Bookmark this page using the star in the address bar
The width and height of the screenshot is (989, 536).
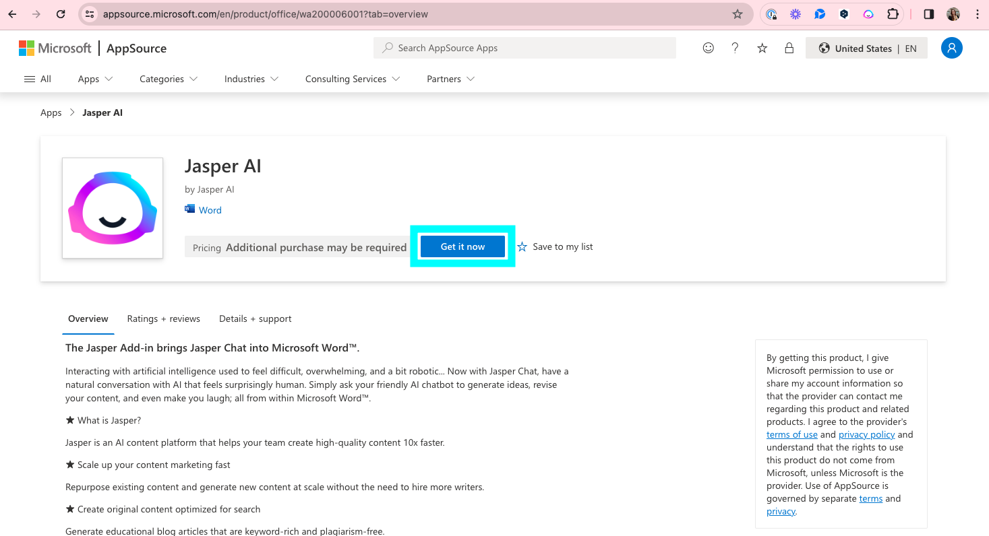[x=738, y=14]
